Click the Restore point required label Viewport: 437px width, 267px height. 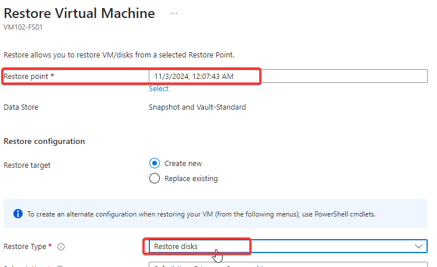tap(28, 76)
